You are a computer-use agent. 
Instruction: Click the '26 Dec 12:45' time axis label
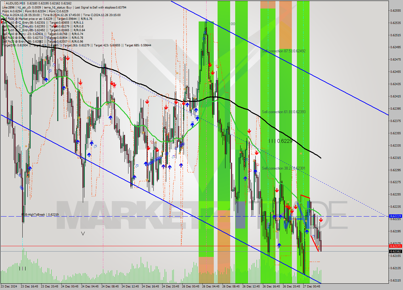[251, 287]
